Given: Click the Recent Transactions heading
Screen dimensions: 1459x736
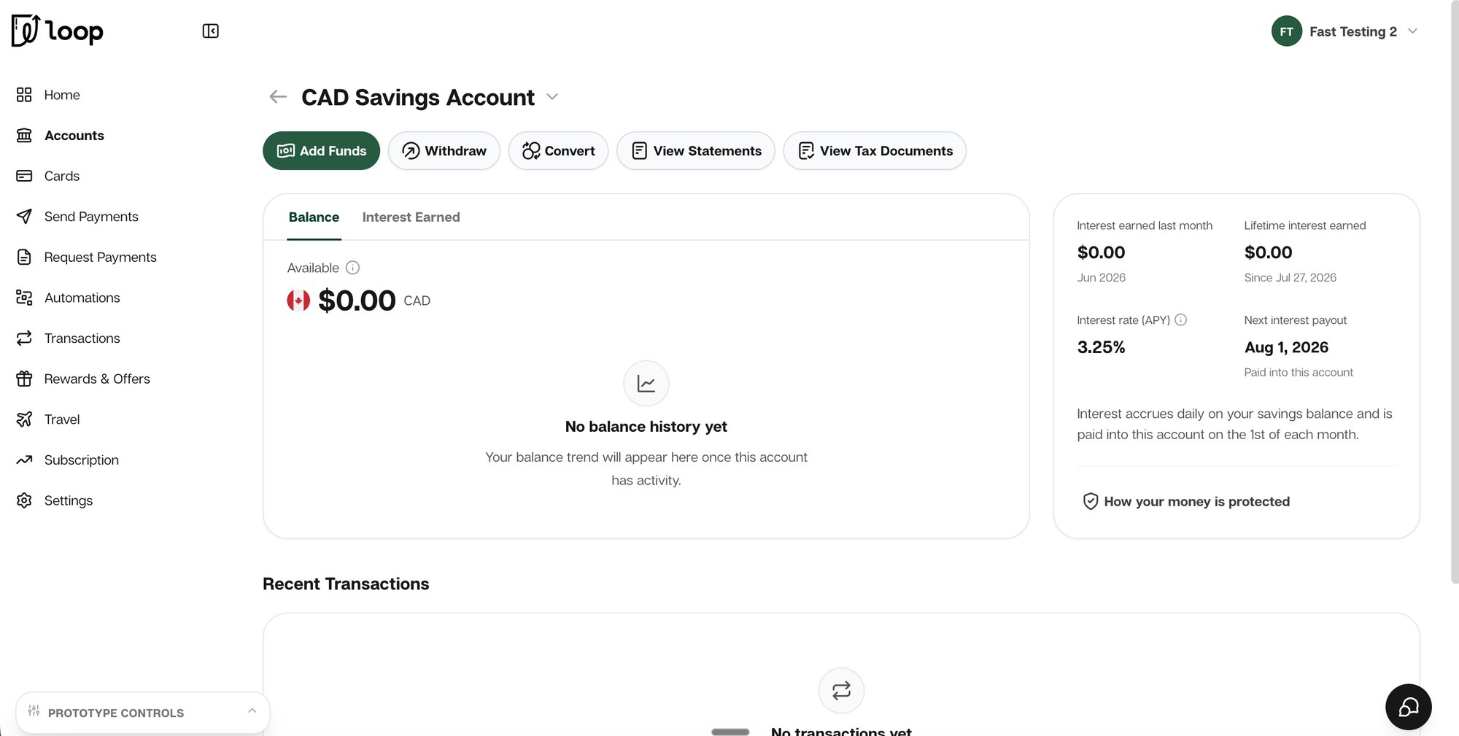Looking at the screenshot, I should 346,584.
